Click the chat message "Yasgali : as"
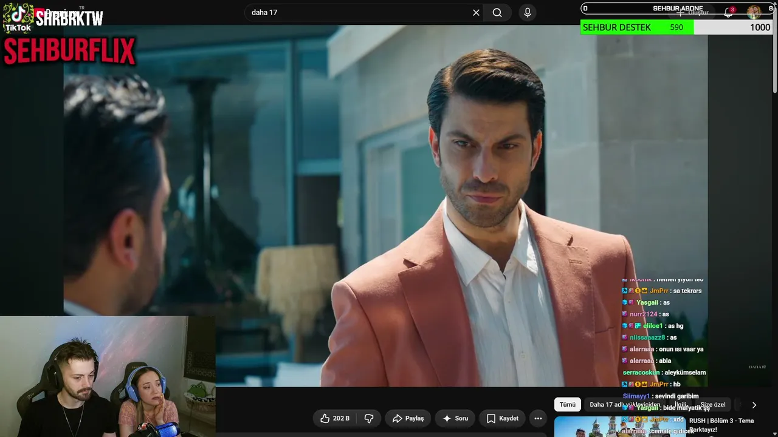This screenshot has height=437, width=778. (x=645, y=302)
